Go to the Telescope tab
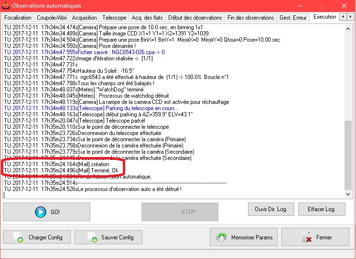The height and width of the screenshot is (259, 356). [x=114, y=18]
